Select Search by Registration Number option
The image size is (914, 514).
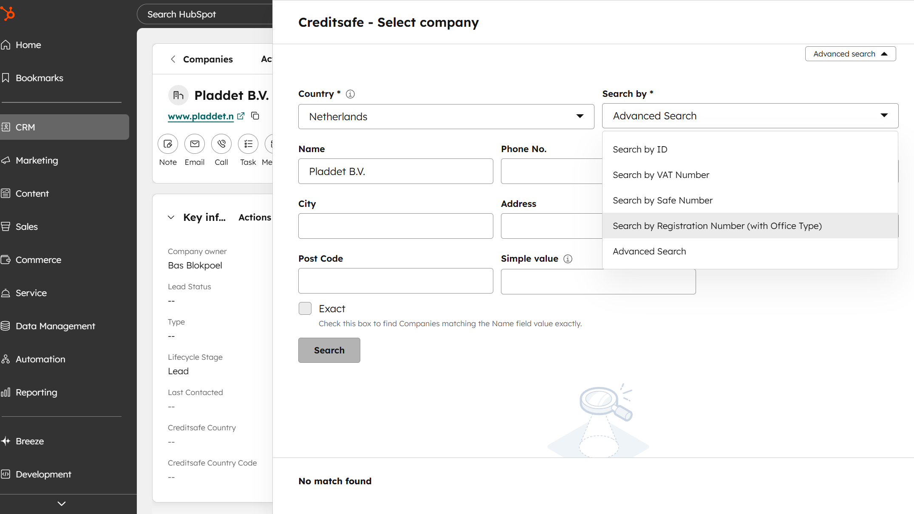click(x=717, y=226)
